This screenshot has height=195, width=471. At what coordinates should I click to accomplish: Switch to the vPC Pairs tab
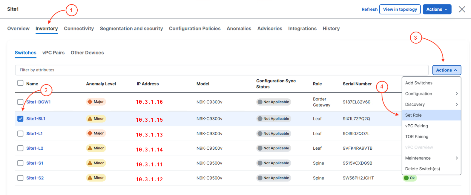[53, 53]
